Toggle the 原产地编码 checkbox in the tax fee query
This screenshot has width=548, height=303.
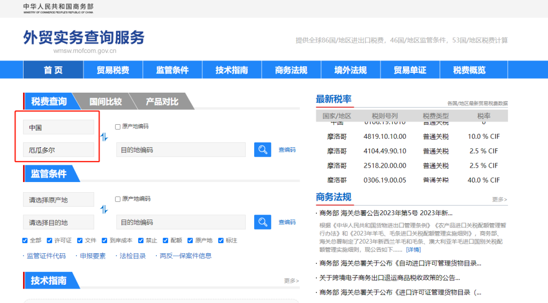pyautogui.click(x=118, y=127)
